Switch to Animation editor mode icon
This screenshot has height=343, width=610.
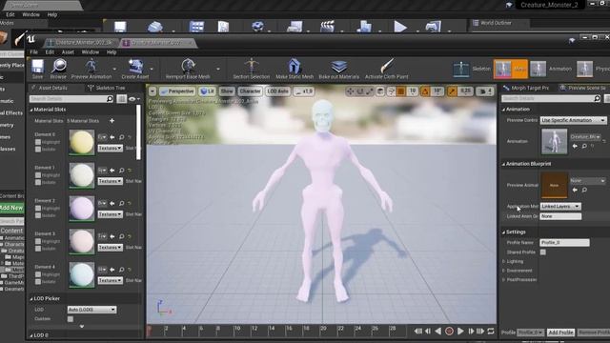pyautogui.click(x=538, y=70)
